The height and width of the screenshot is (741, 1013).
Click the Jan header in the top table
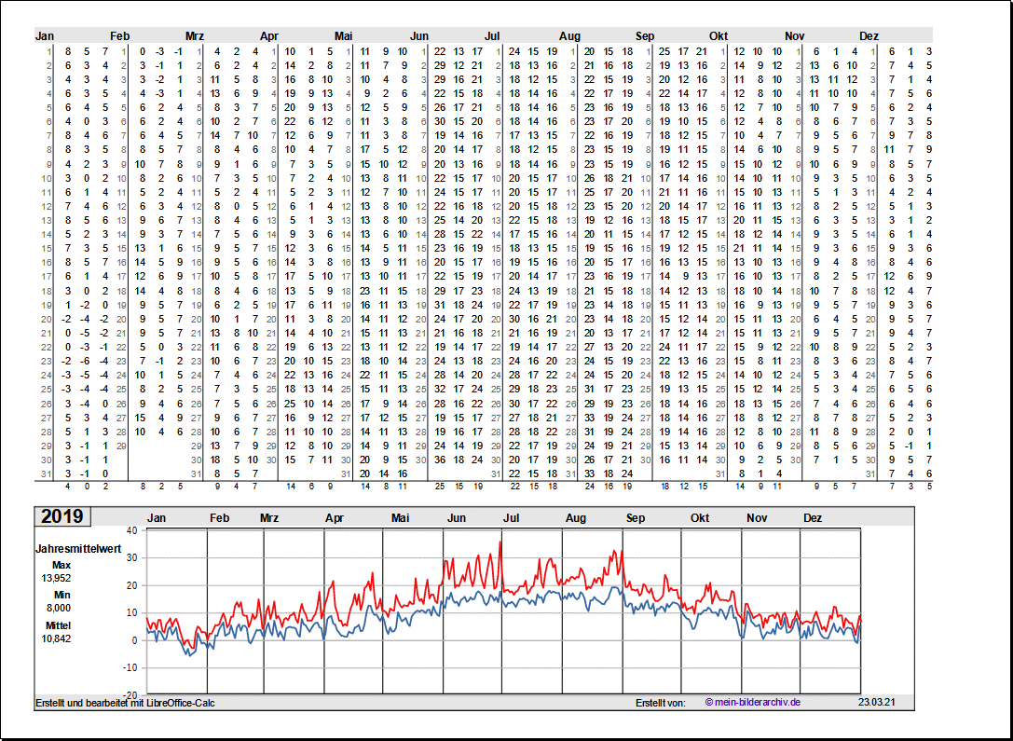tap(45, 35)
